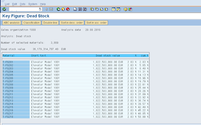The height and width of the screenshot is (125, 201).
Task: Click the Key Figure: Dead Stock title
Action: tap(26, 16)
